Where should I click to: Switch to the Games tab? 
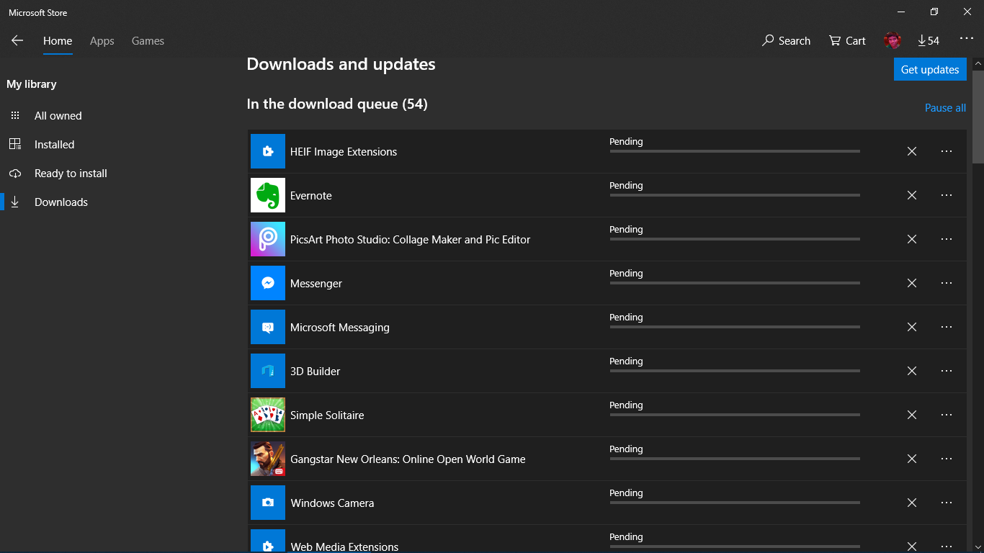click(148, 41)
